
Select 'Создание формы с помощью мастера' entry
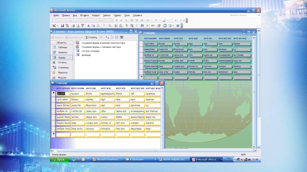[x=101, y=47]
